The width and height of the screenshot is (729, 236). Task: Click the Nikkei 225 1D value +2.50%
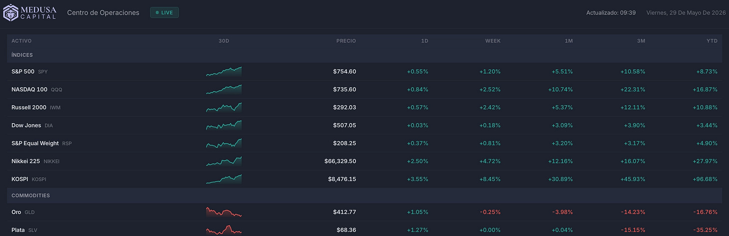[418, 161]
